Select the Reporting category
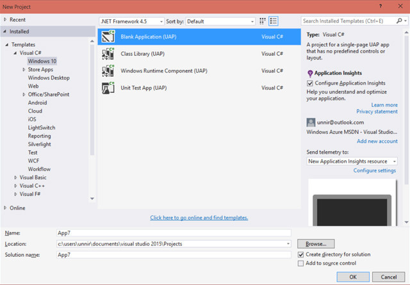The width and height of the screenshot is (410, 285). tap(40, 136)
